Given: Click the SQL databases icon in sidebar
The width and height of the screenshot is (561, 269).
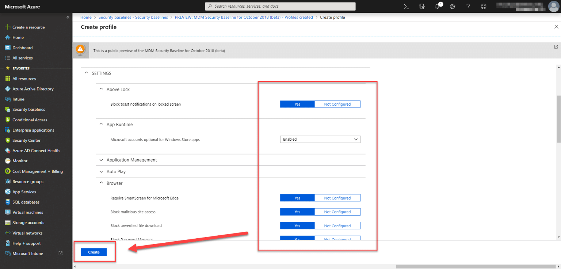Looking at the screenshot, I should coord(7,202).
